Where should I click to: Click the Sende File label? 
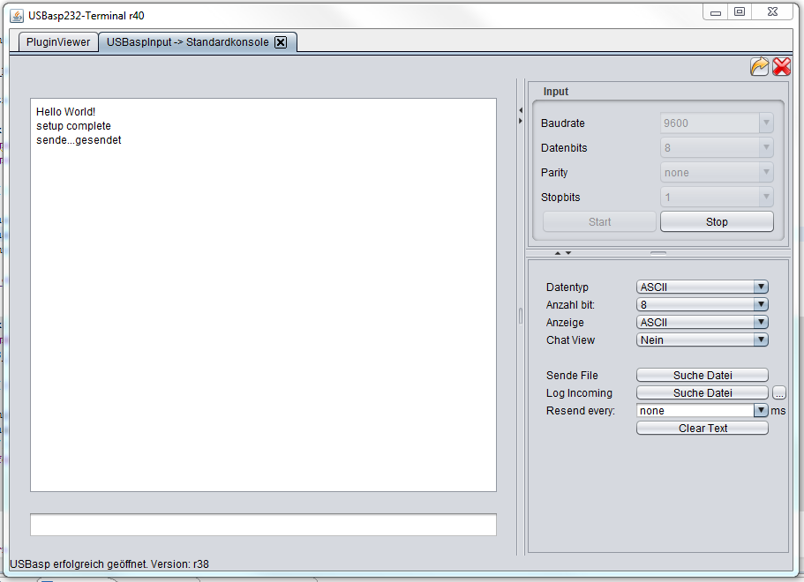point(572,375)
